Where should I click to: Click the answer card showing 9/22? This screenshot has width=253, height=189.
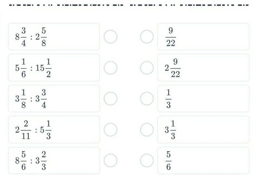pyautogui.click(x=203, y=37)
